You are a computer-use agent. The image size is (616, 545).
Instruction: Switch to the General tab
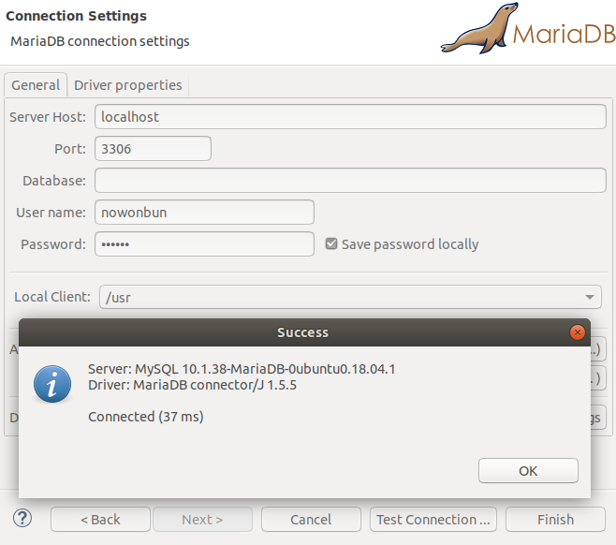[x=36, y=85]
